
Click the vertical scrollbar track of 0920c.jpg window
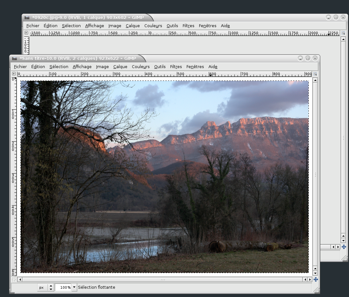tap(343, 137)
